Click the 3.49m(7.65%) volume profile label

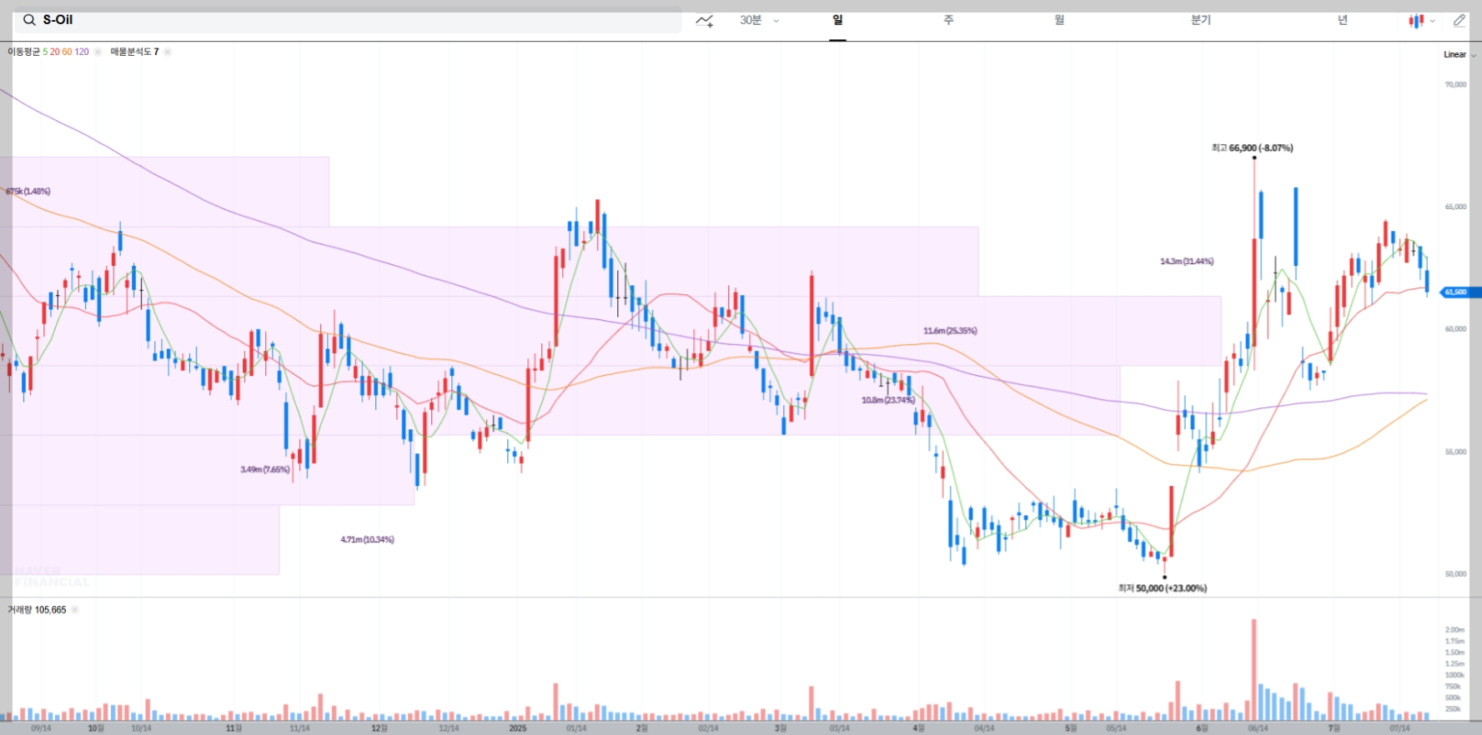click(265, 470)
